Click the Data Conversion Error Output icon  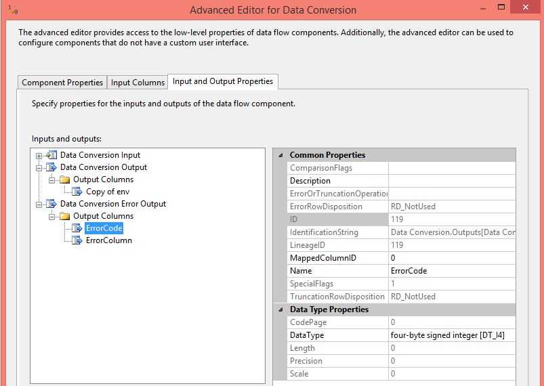pyautogui.click(x=51, y=204)
